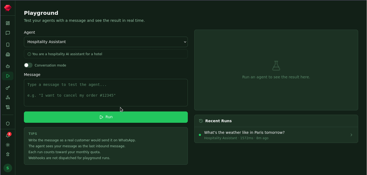This screenshot has width=367, height=175.
Task: Open the key API keys icon
Action: (x=8, y=88)
